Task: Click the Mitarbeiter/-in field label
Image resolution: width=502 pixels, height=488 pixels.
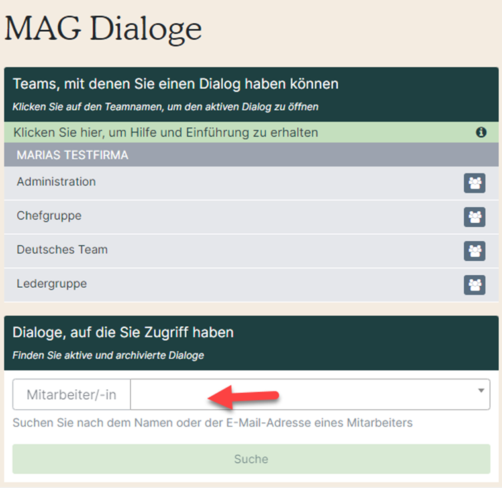Action: pyautogui.click(x=72, y=395)
